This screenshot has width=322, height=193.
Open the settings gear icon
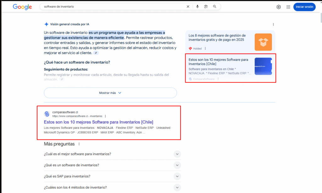(x=279, y=7)
